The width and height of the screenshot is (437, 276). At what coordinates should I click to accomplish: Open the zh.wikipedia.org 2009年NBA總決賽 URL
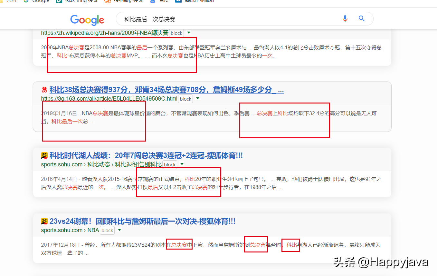coord(105,33)
